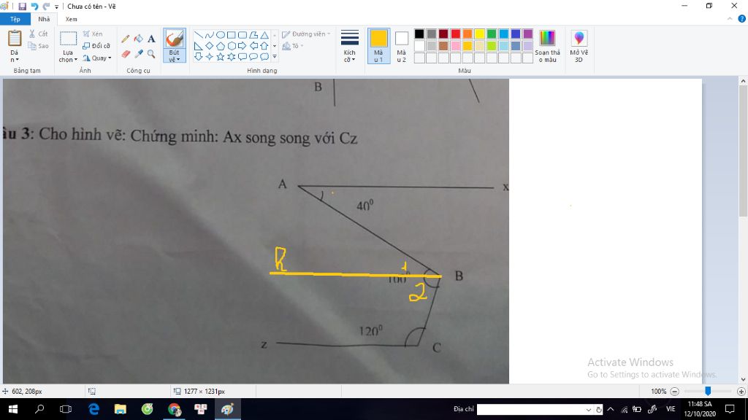Open the Action Center notifications icon
The image size is (748, 420).
pos(730,409)
